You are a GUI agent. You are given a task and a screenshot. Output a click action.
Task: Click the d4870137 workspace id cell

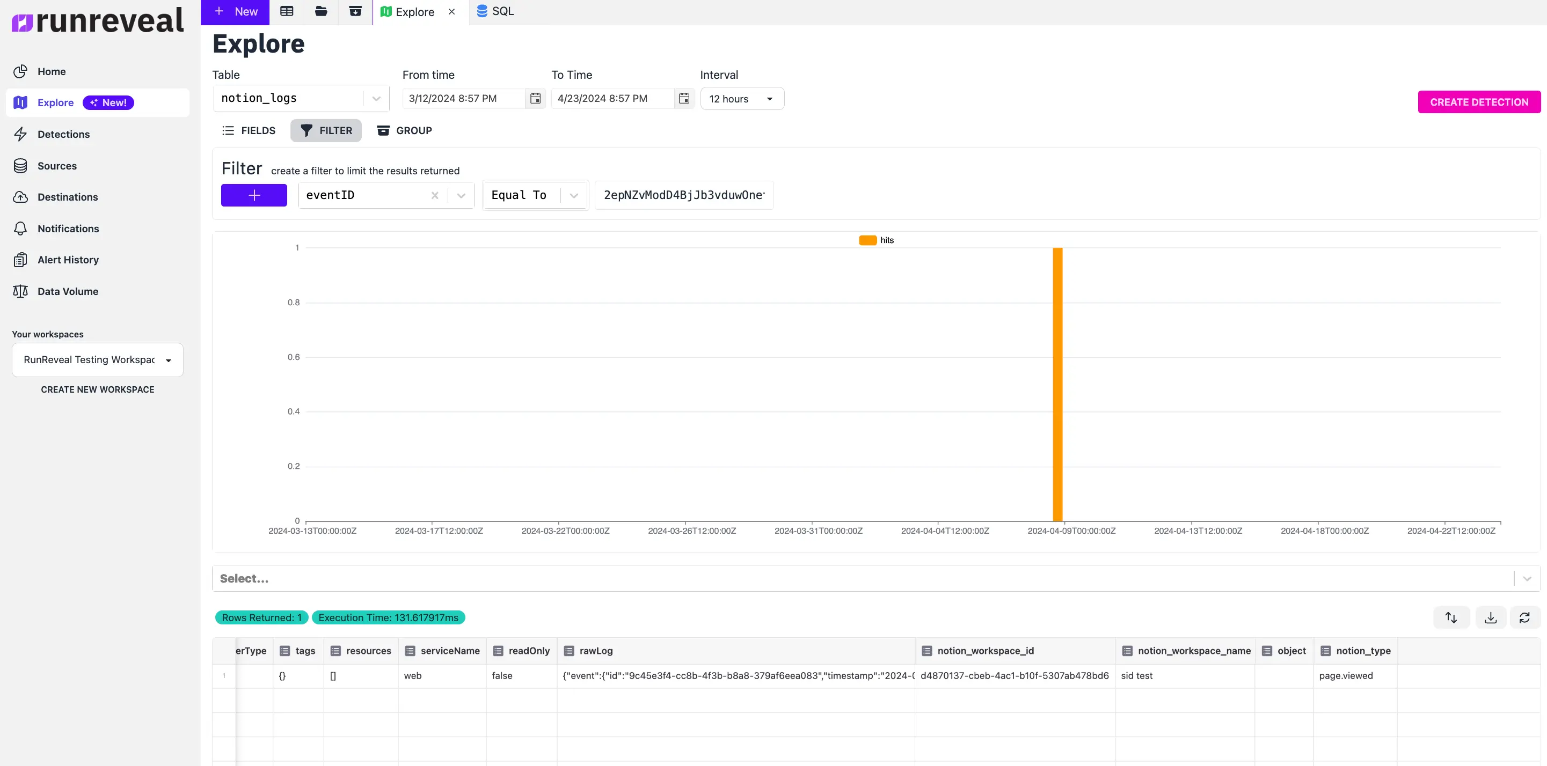pyautogui.click(x=1015, y=676)
